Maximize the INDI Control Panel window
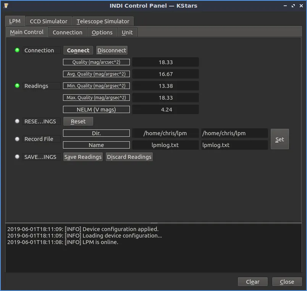 pos(293,6)
